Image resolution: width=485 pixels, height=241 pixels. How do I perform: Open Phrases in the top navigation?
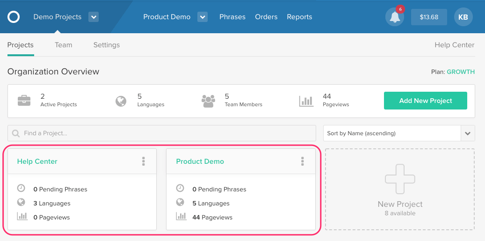click(232, 17)
